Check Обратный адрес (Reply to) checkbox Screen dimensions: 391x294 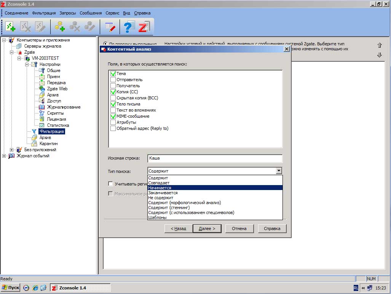click(x=113, y=128)
